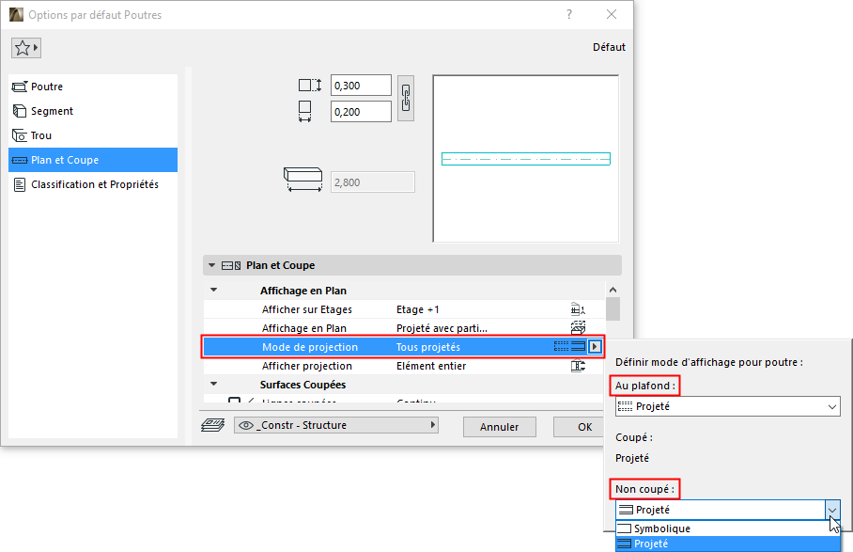Open the Non coupé Projeté dropdown
The height and width of the screenshot is (552, 853).
pos(727,510)
